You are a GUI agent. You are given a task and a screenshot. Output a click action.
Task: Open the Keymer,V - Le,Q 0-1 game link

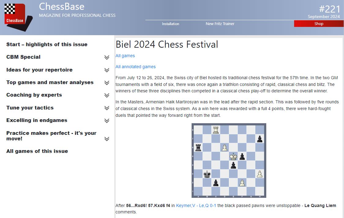(196, 205)
